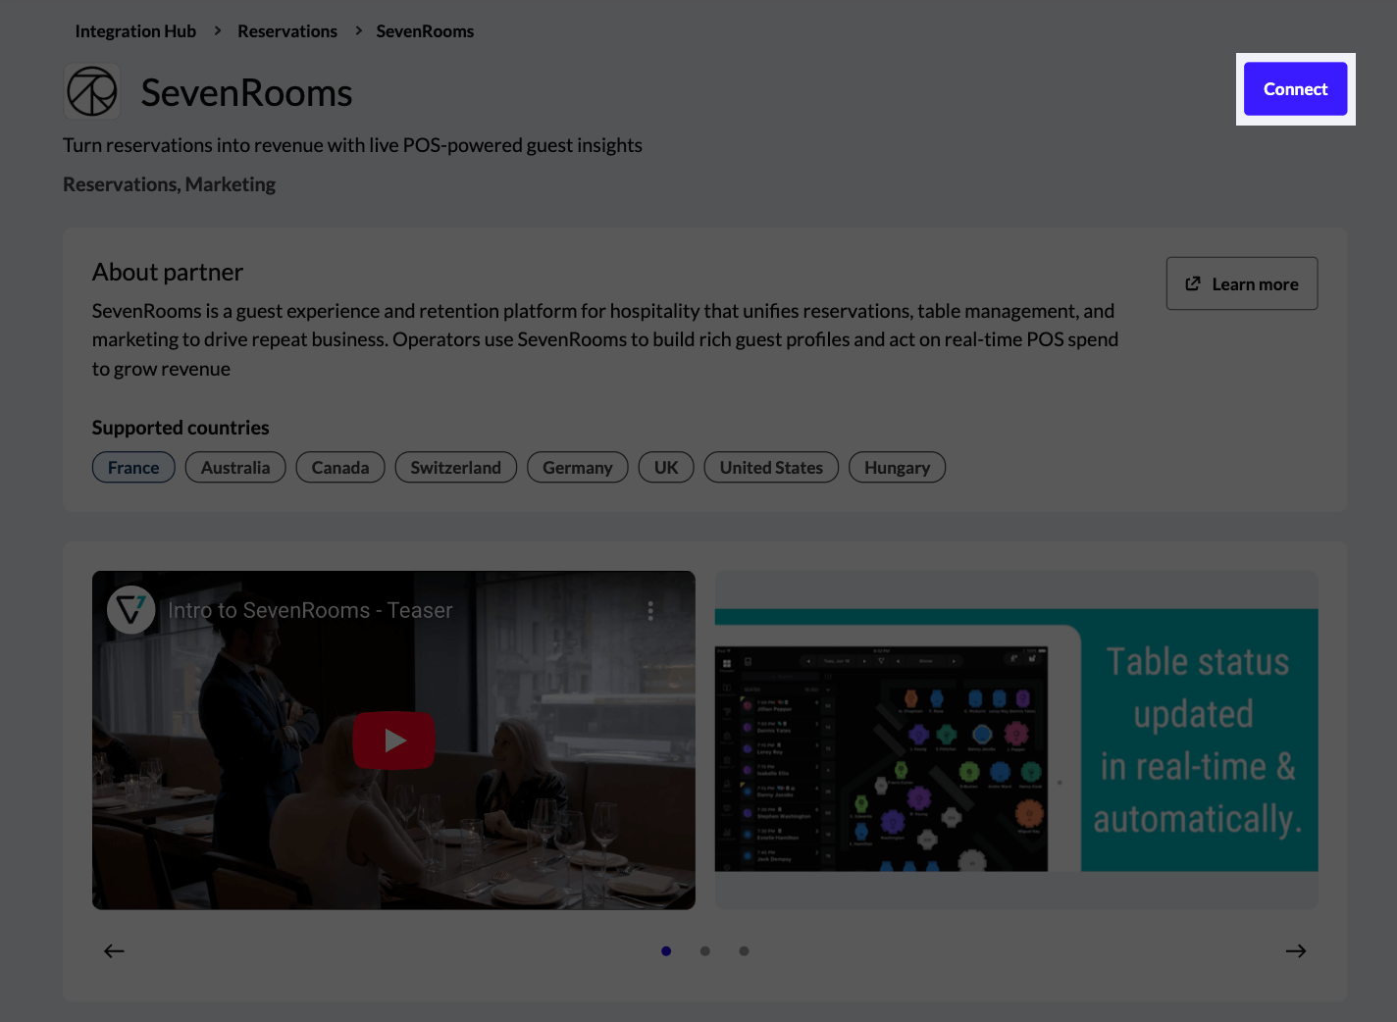Viewport: 1397px width, 1022px height.
Task: Select the Germany country chip
Action: point(577,467)
